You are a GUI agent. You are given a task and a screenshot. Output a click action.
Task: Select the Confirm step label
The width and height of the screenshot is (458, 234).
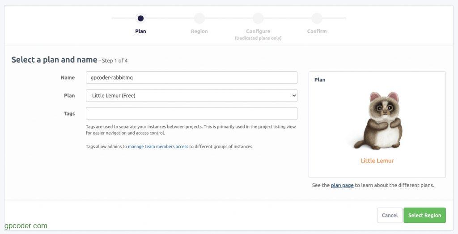[317, 31]
